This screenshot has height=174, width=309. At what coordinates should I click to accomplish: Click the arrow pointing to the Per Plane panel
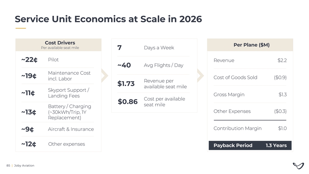[201, 75]
